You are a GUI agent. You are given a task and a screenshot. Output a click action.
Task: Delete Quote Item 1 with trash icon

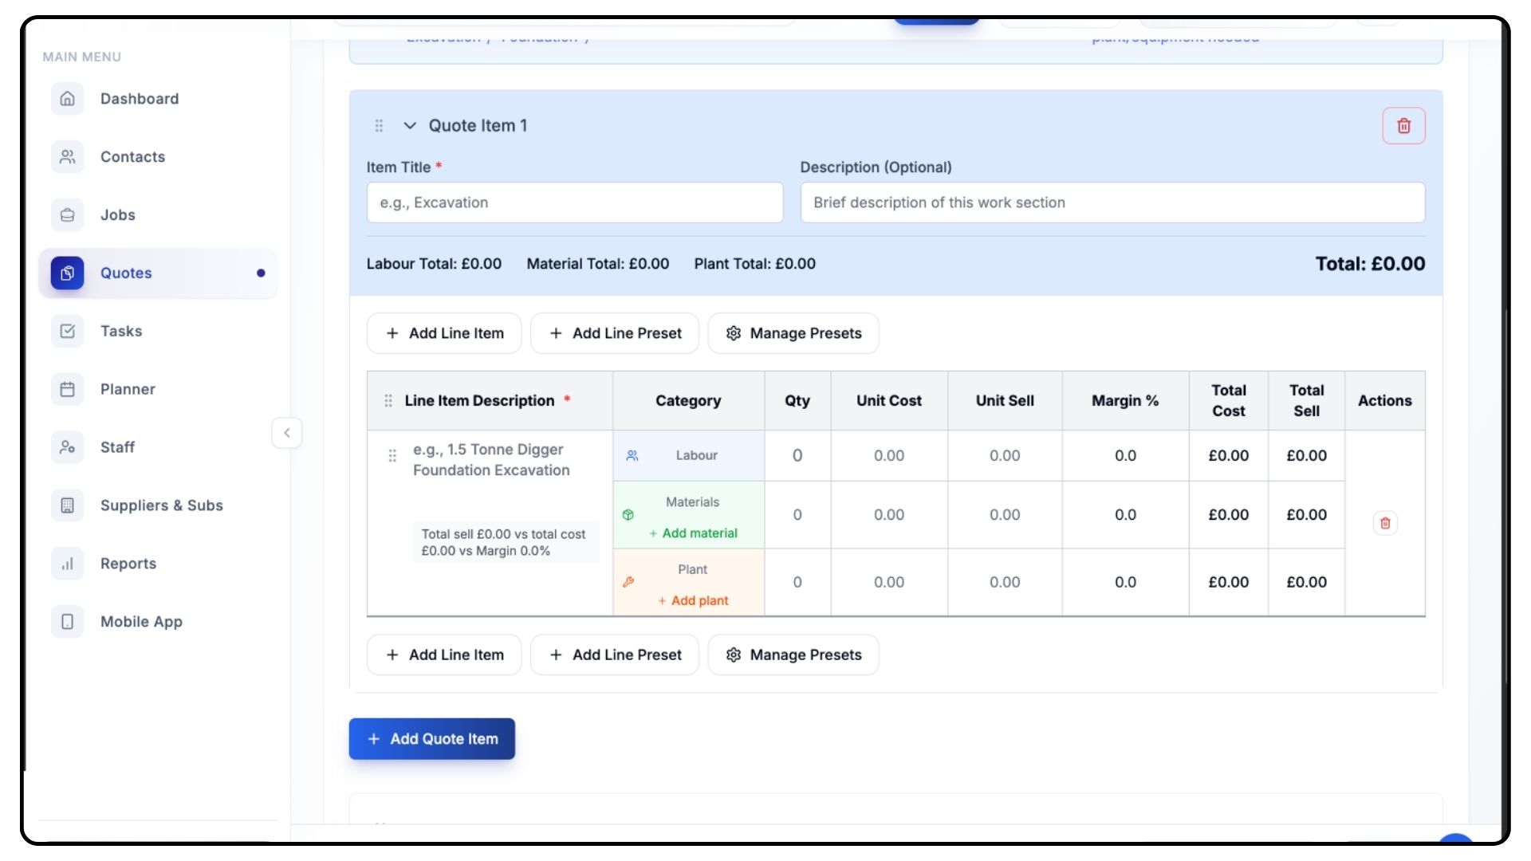[x=1403, y=126]
